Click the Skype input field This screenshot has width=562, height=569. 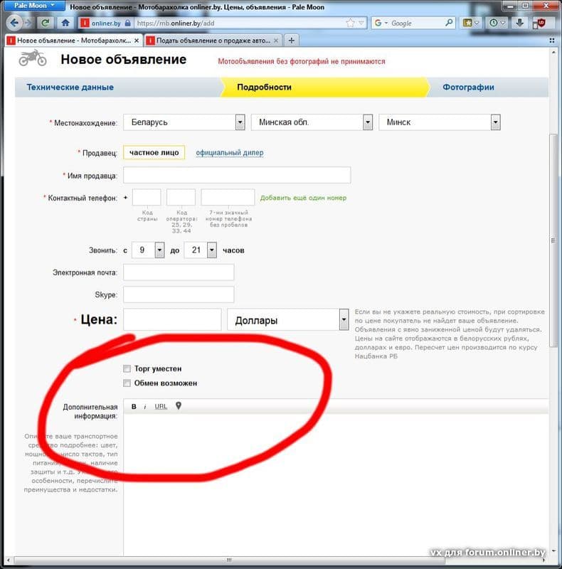pyautogui.click(x=179, y=294)
